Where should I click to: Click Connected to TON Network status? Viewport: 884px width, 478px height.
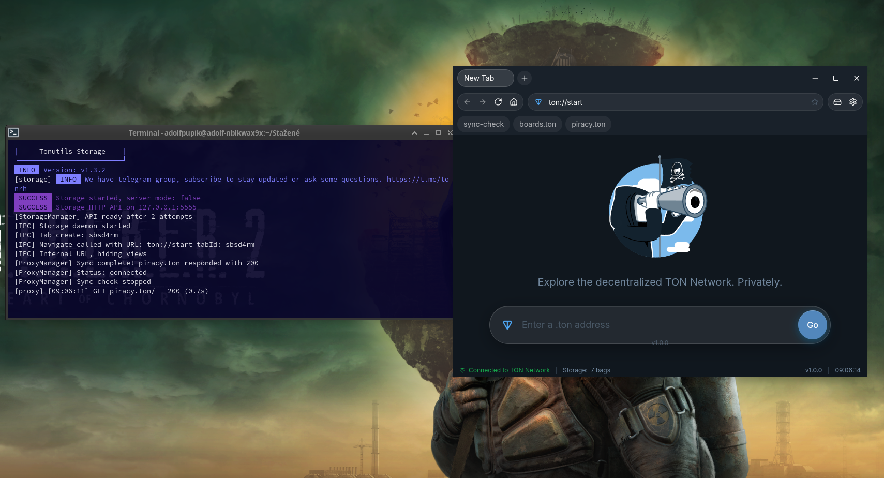pyautogui.click(x=508, y=370)
